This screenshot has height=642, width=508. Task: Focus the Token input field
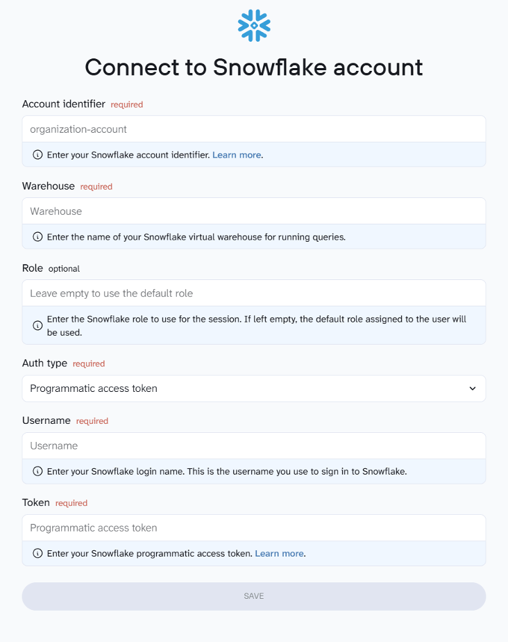coord(254,527)
